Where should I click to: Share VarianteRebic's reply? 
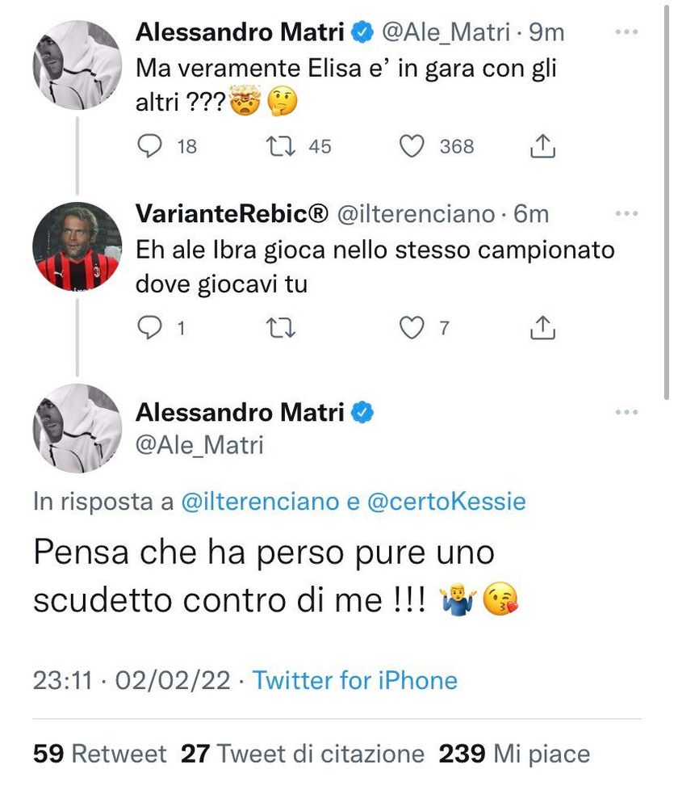[542, 328]
